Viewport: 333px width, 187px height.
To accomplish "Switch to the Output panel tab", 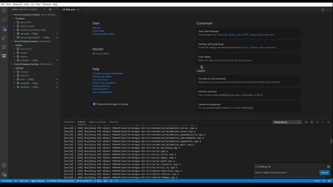I will tap(81, 122).
